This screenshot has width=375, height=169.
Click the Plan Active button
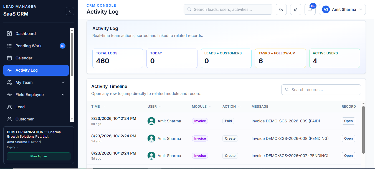tap(39, 156)
